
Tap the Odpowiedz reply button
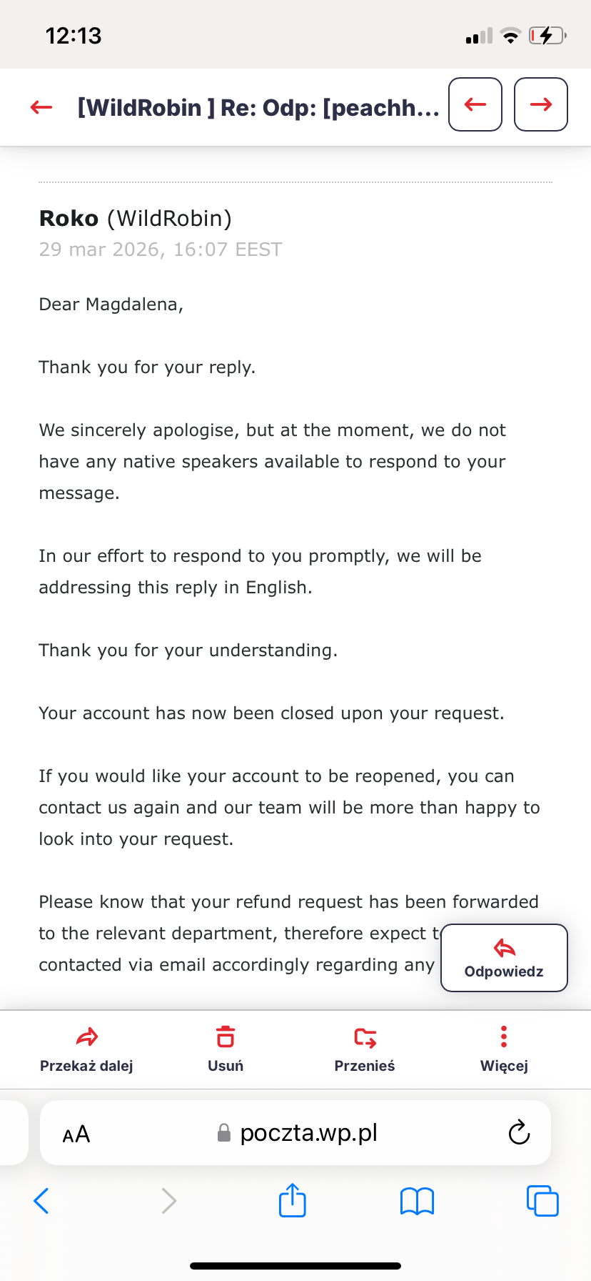pyautogui.click(x=504, y=958)
